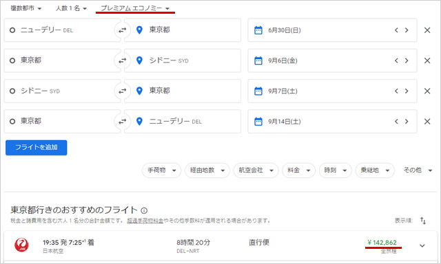Go to next day from 9月6日(金)
This screenshot has width=441, height=264.
pyautogui.click(x=407, y=60)
